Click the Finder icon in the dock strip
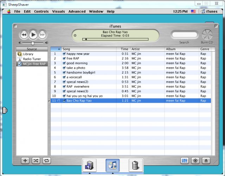225x176 pixels. click(x=89, y=165)
